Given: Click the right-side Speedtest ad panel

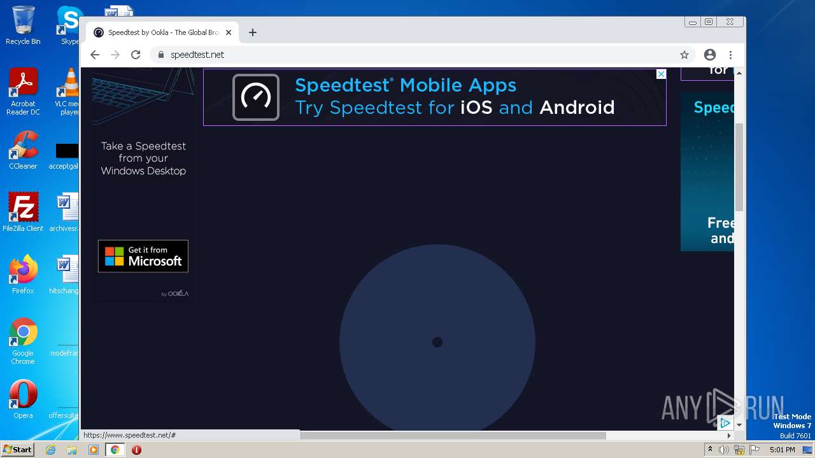Looking at the screenshot, I should [x=707, y=172].
